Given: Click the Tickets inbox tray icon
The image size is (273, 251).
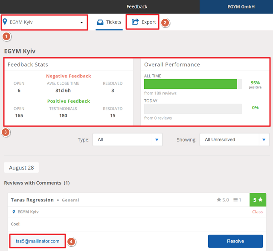Looking at the screenshot, I should coord(100,22).
